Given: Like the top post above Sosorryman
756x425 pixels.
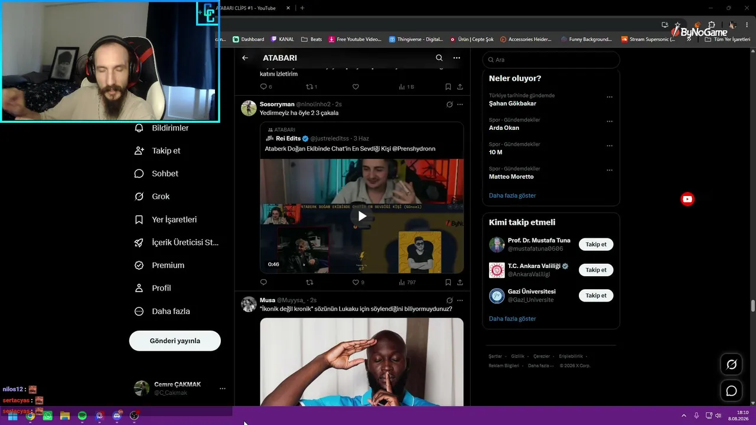Looking at the screenshot, I should [x=356, y=87].
